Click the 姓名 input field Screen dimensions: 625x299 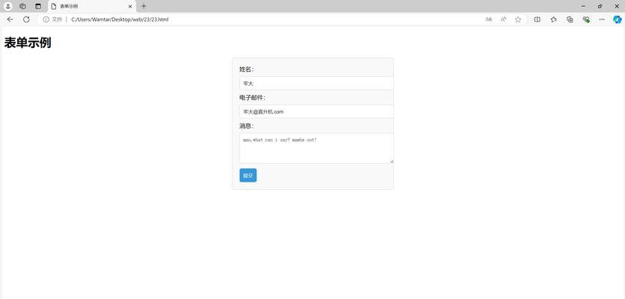[x=316, y=83]
